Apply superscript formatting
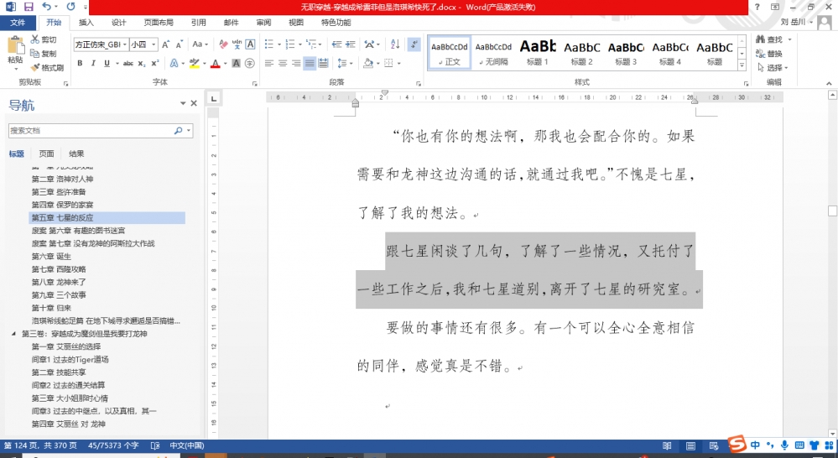 click(155, 63)
